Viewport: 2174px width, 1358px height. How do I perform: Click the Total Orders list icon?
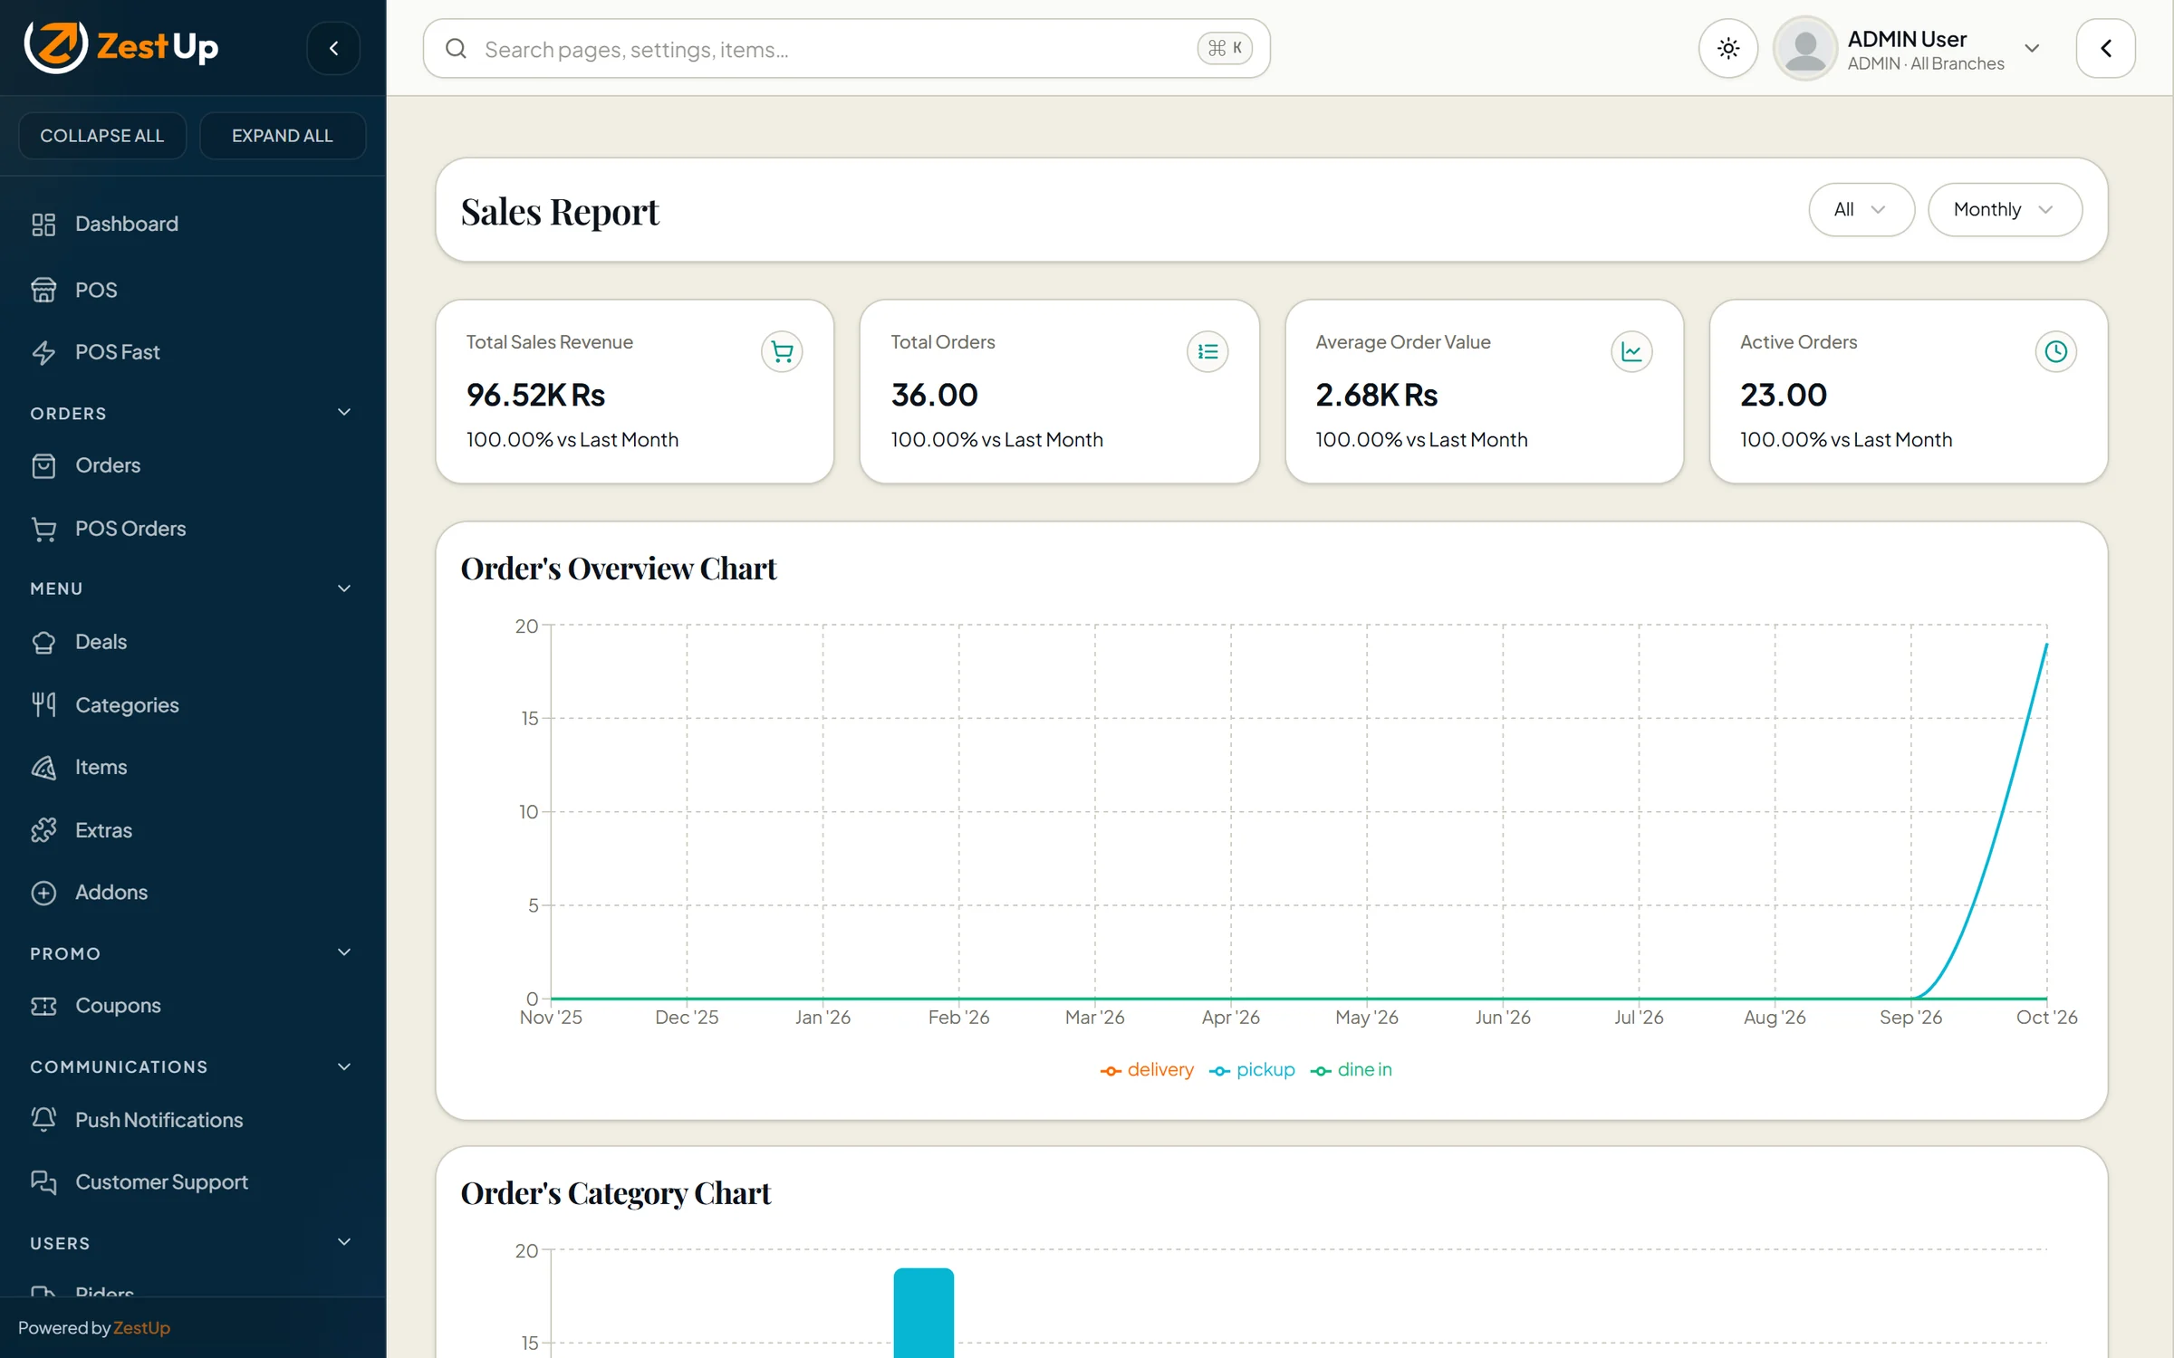[1207, 351]
